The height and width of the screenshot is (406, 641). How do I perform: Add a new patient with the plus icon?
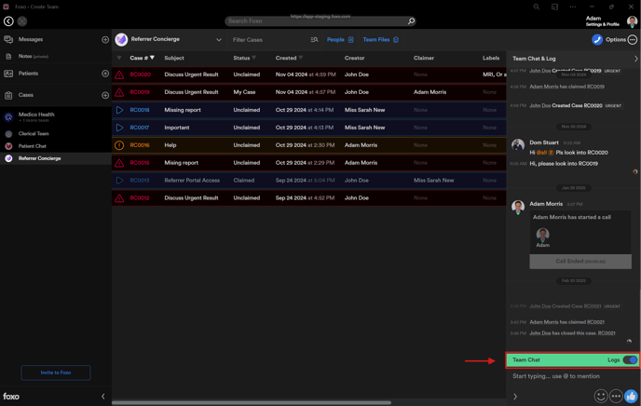(x=105, y=74)
